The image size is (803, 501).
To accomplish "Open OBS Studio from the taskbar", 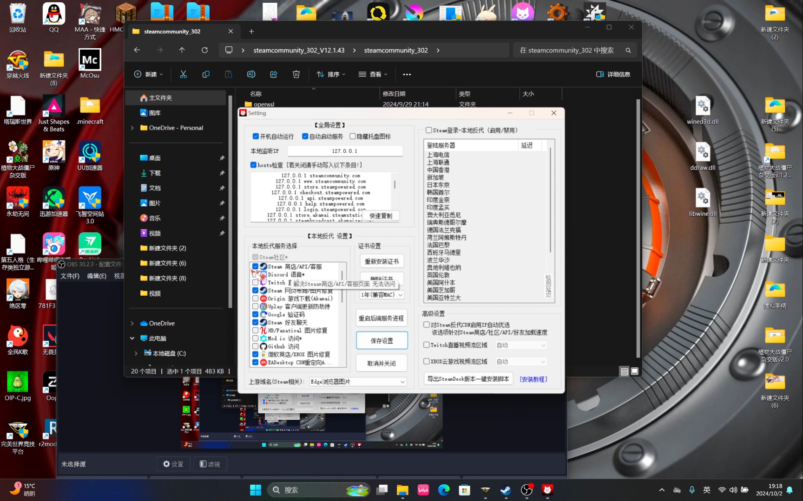I will click(527, 490).
